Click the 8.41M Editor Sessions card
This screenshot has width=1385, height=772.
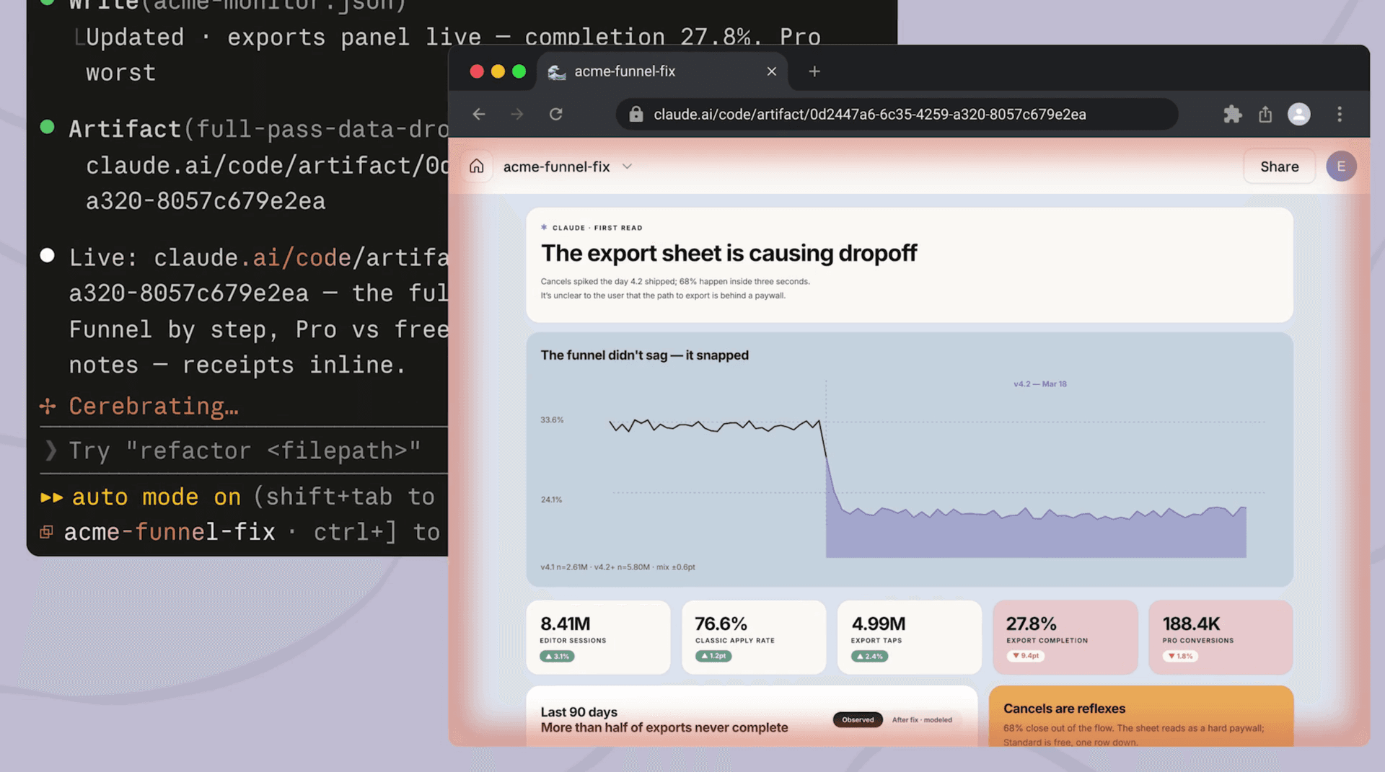[598, 637]
